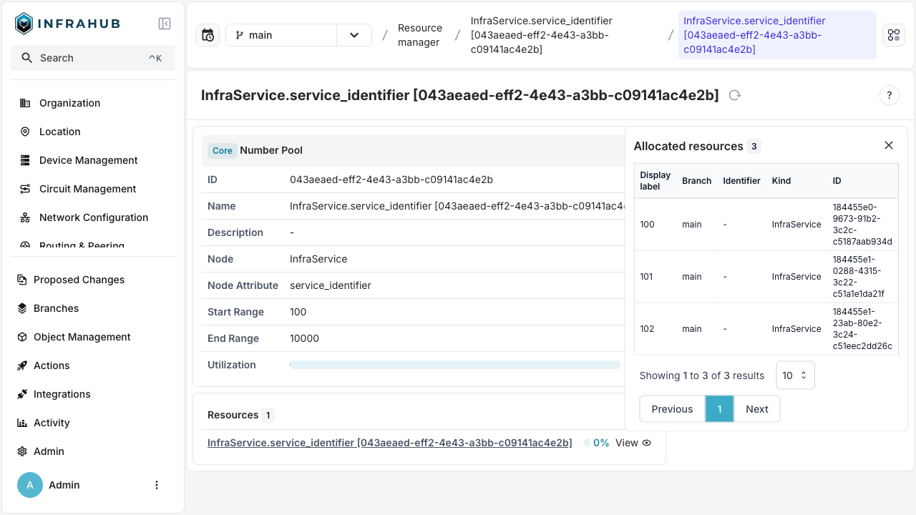The height and width of the screenshot is (515, 916).
Task: Open the results-per-page dropdown showing 10
Action: (795, 375)
